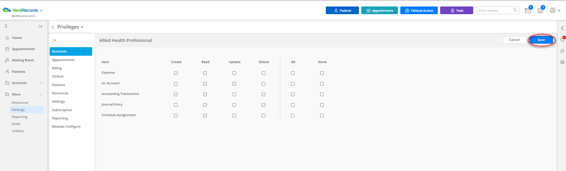Image resolution: width=566 pixels, height=171 pixels.
Task: Click the Patients person icon in sidebar
Action: 7,72
